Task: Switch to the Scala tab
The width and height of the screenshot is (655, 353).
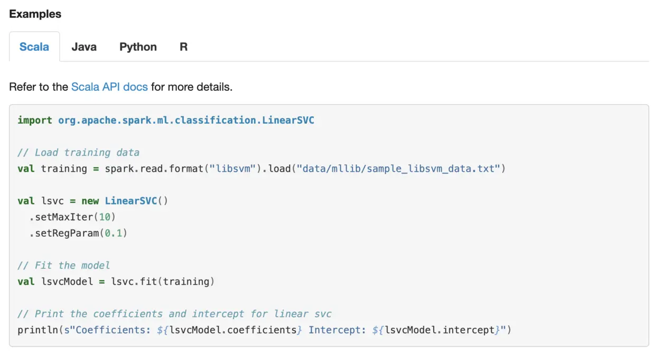Action: click(x=34, y=47)
